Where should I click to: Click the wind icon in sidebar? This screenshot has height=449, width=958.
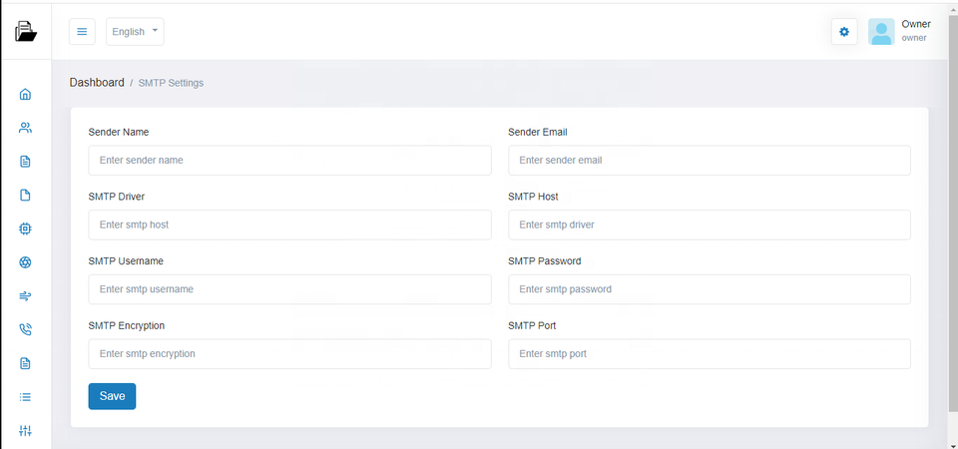(26, 296)
